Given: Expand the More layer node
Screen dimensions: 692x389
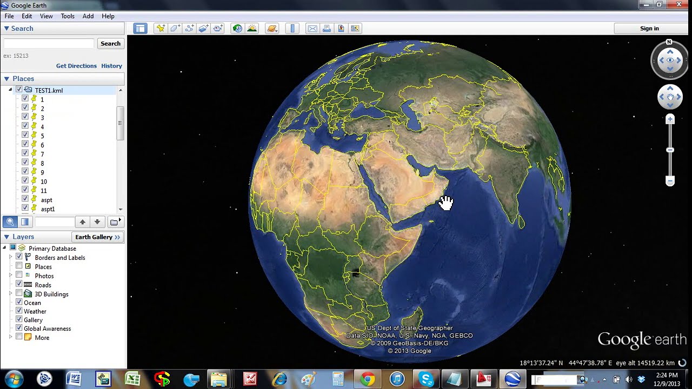Looking at the screenshot, I should (10, 337).
